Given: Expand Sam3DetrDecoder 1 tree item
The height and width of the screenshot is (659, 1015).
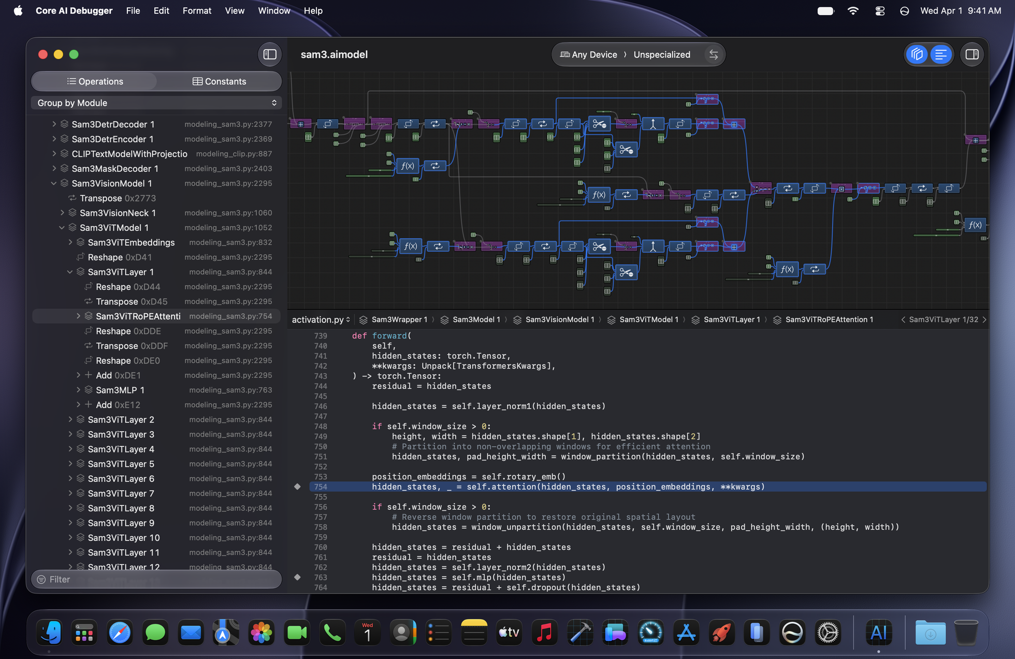Looking at the screenshot, I should (54, 124).
